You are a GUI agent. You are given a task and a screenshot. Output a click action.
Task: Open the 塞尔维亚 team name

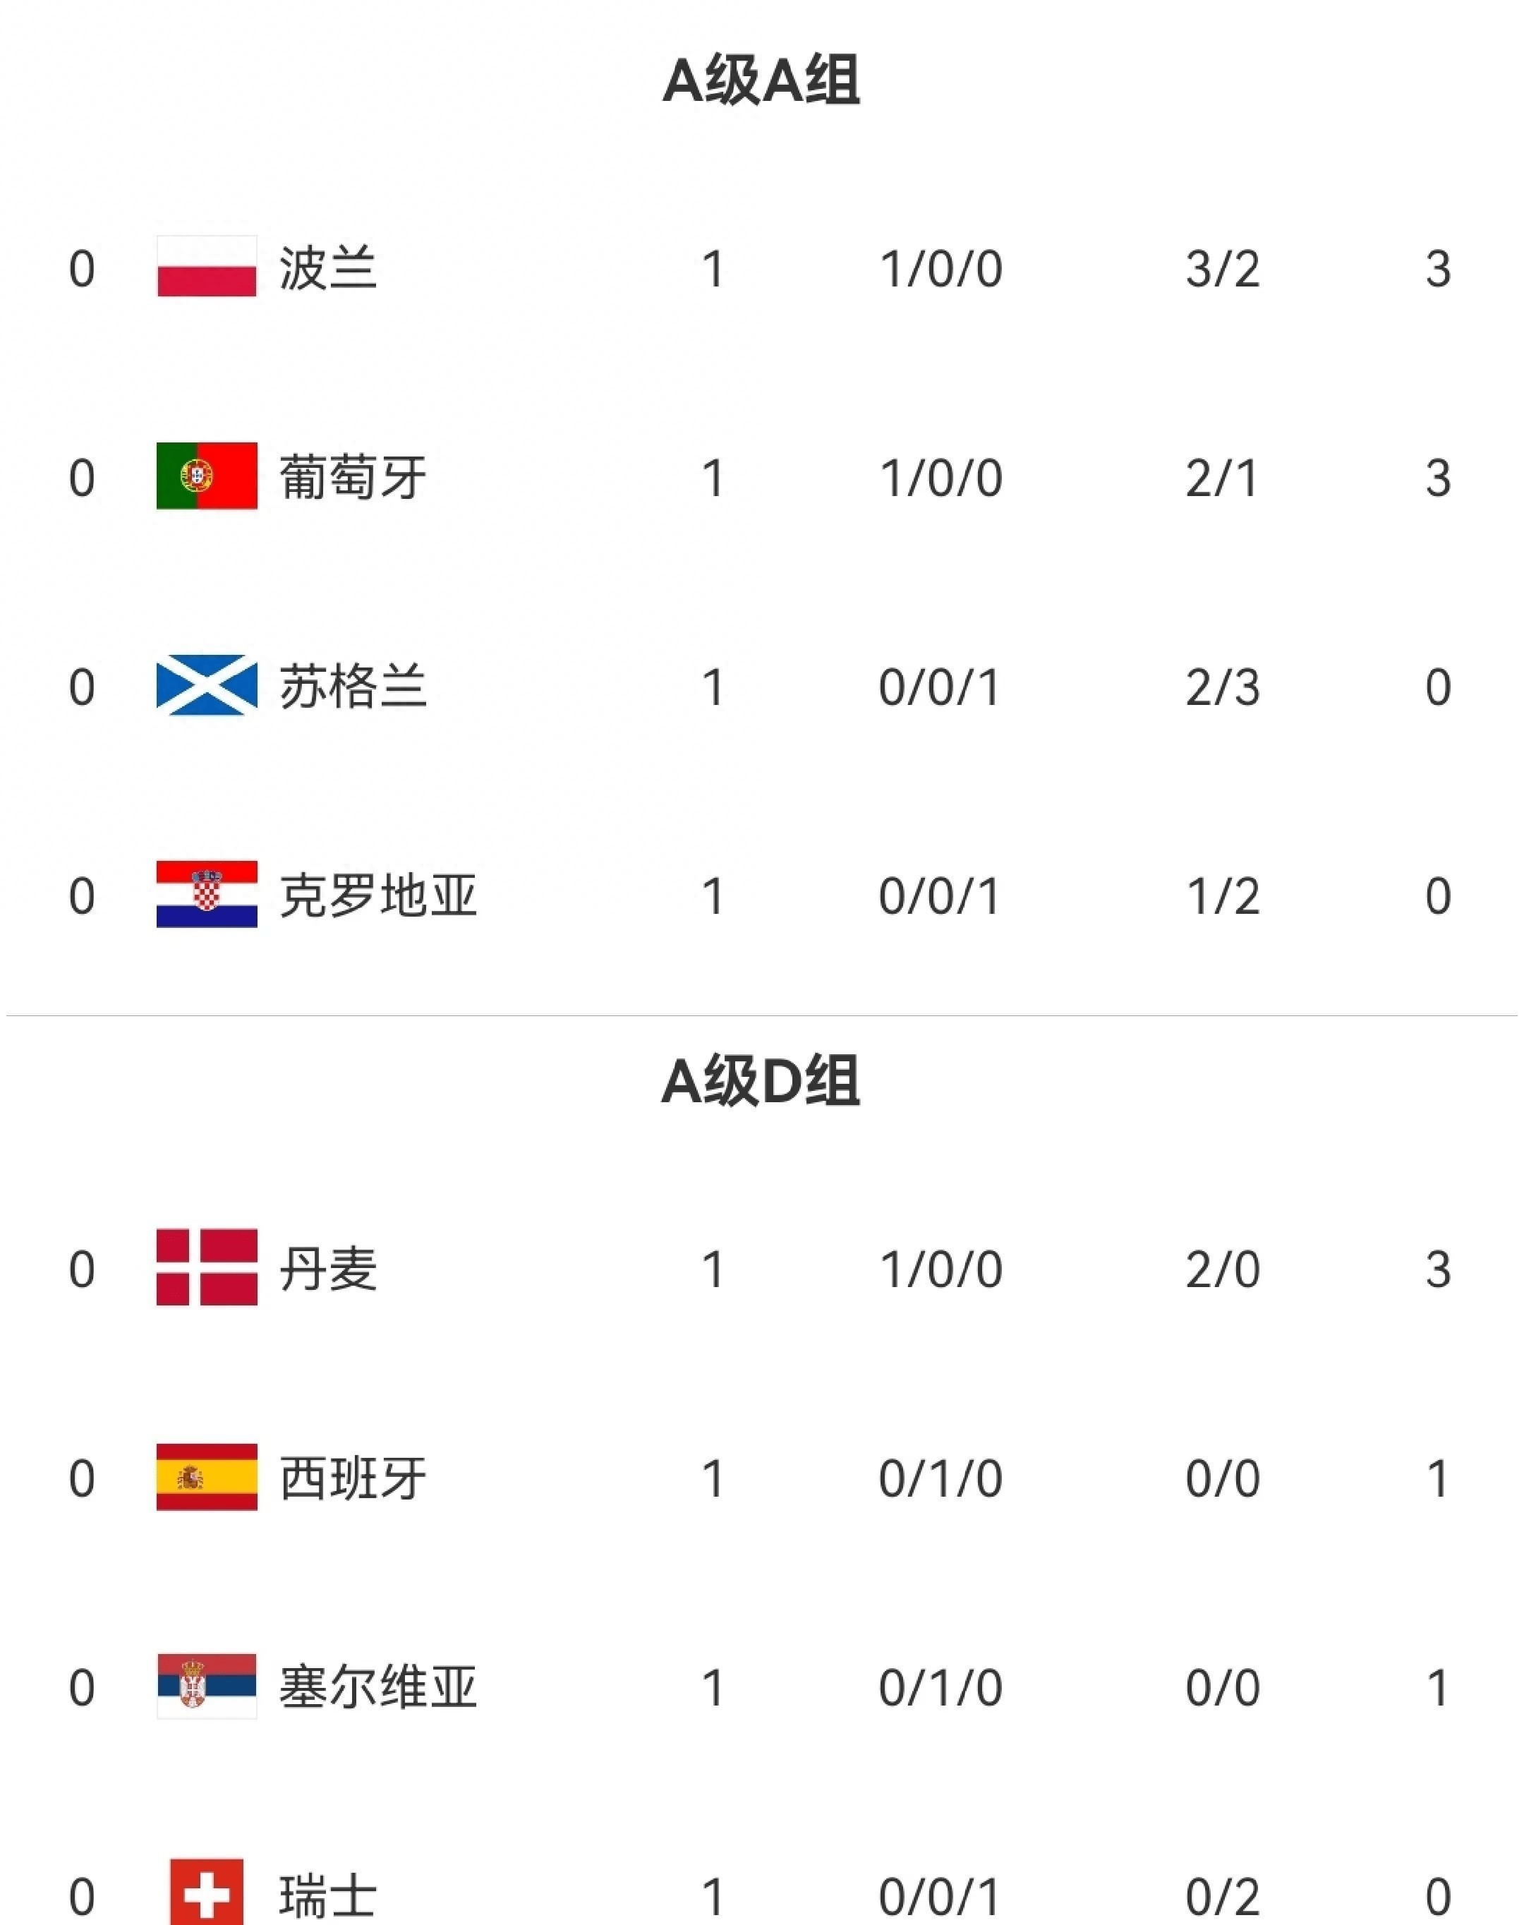tap(377, 1686)
